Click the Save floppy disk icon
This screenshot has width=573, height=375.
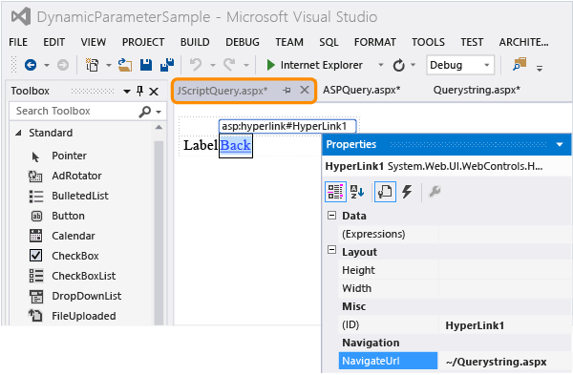[x=146, y=65]
